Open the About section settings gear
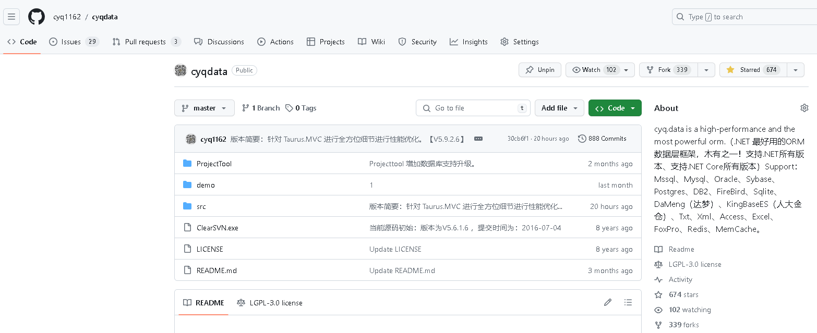817x333 pixels. point(804,107)
